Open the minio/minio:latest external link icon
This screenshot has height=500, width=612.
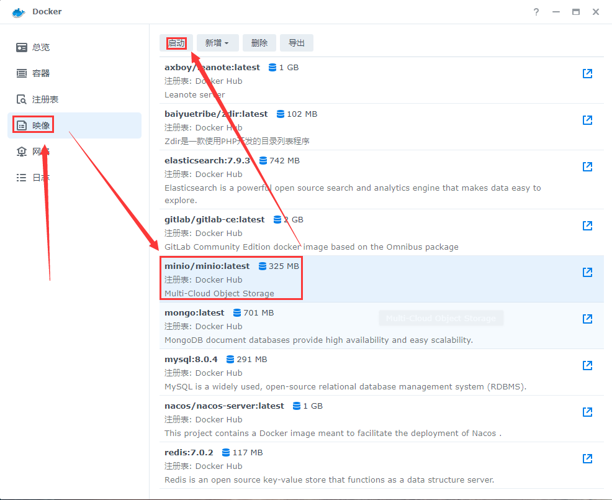(587, 272)
